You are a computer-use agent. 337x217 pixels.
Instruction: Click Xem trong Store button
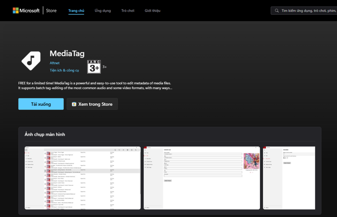(x=92, y=104)
